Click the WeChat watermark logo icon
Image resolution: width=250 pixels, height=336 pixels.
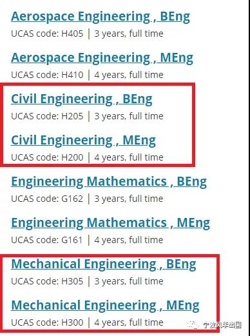(193, 325)
